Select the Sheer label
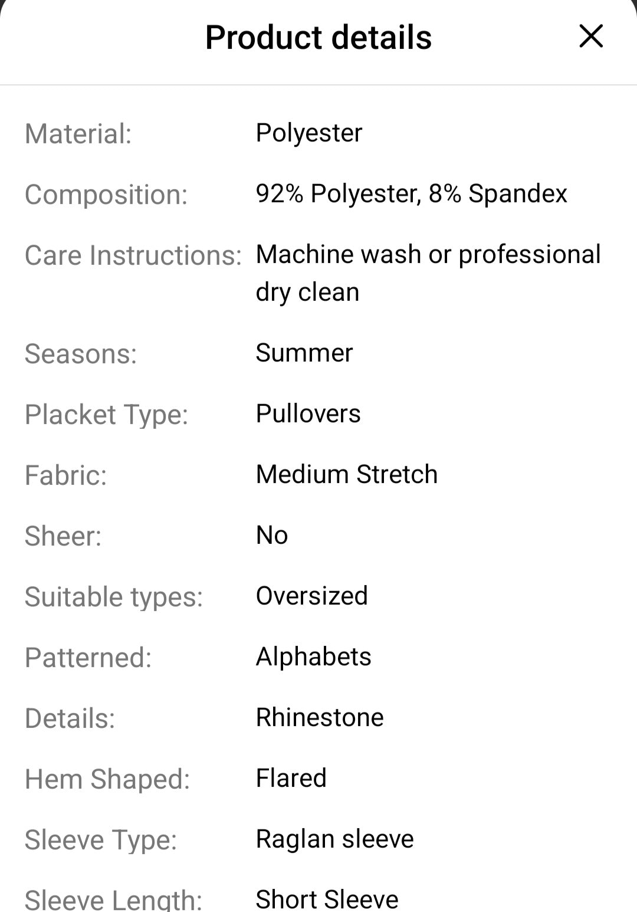The image size is (637, 912). coord(63,536)
